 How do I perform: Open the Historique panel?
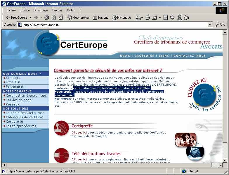tap(122, 18)
